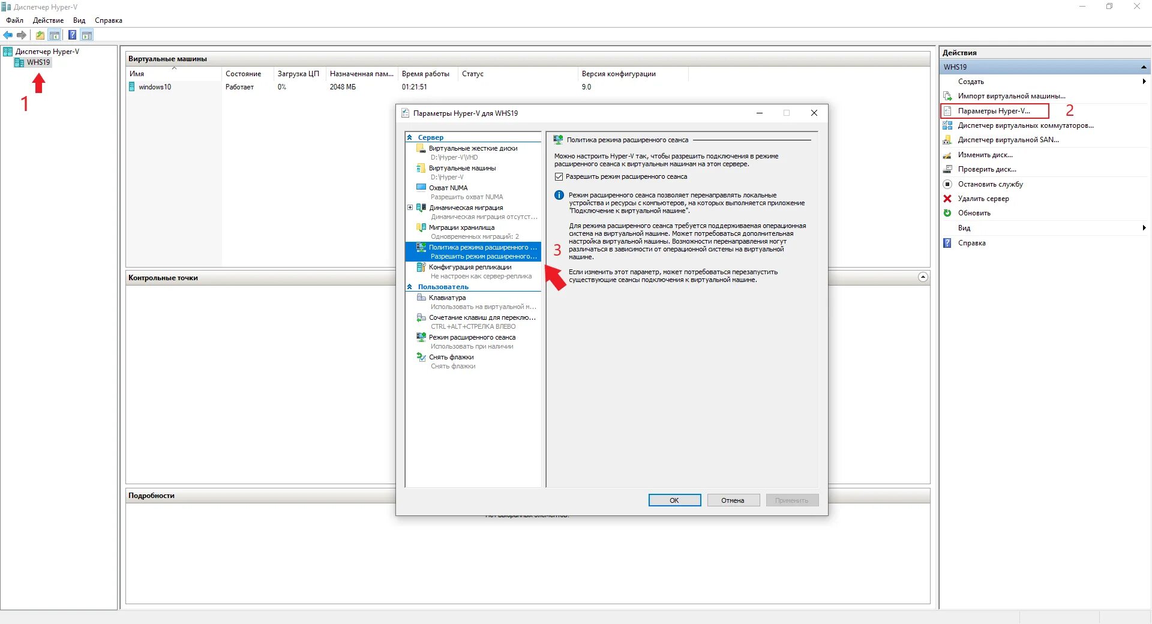This screenshot has width=1152, height=624.
Task: Click the red X Remove Server icon
Action: 947,199
